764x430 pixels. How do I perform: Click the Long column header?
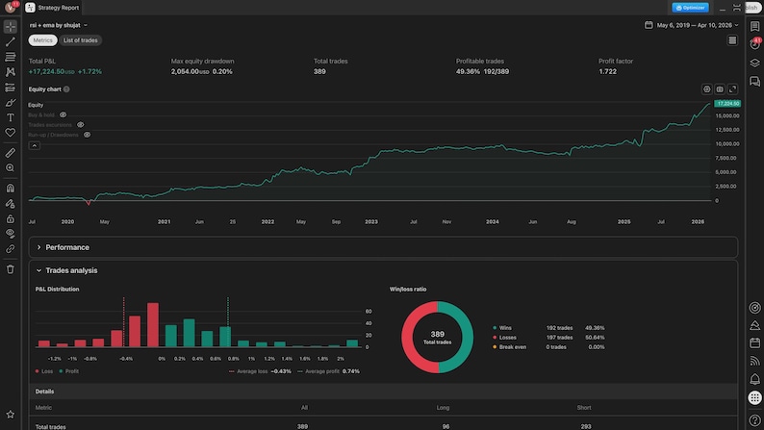tap(443, 408)
